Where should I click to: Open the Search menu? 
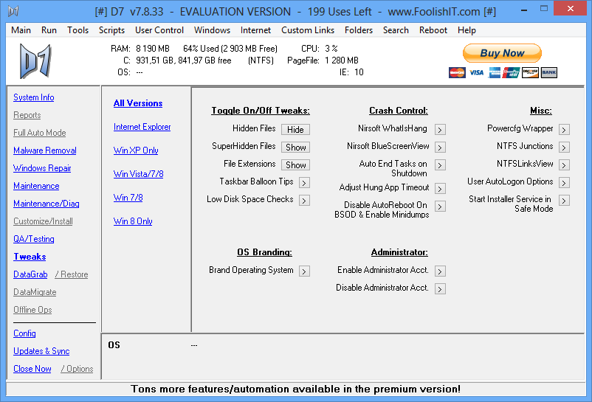396,30
